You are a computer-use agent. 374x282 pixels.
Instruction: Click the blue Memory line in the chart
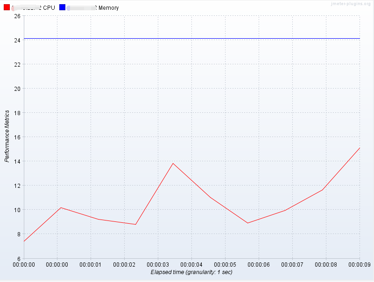192,38
